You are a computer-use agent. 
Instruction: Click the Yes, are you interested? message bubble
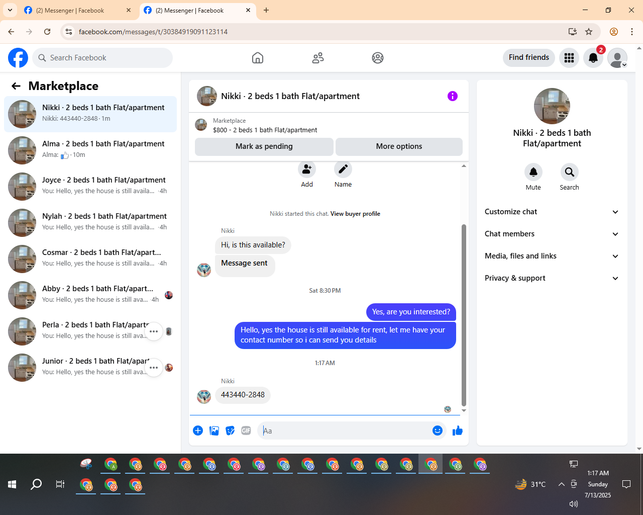pyautogui.click(x=411, y=312)
